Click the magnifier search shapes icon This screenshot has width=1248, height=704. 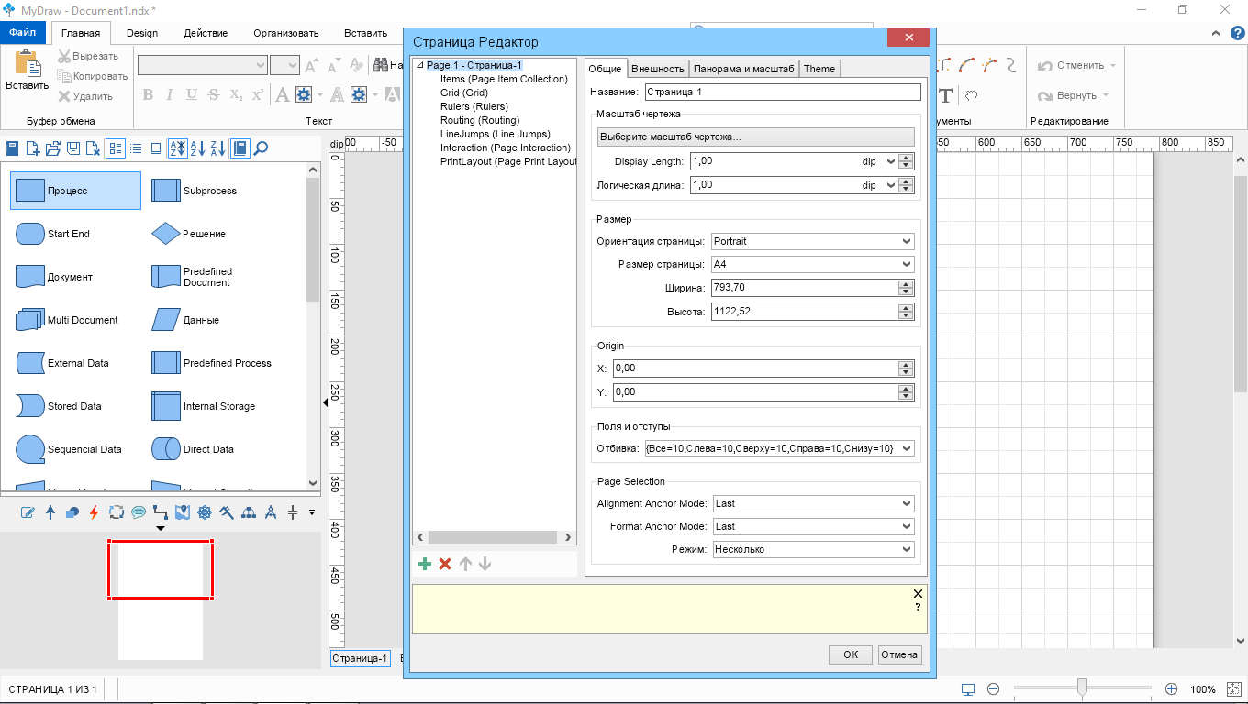tap(261, 148)
